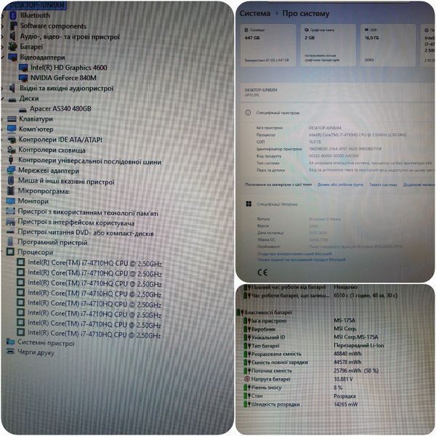436x436 pixels.
Task: Click the Відеоадаптери display adapter icon
Action: click(13, 57)
